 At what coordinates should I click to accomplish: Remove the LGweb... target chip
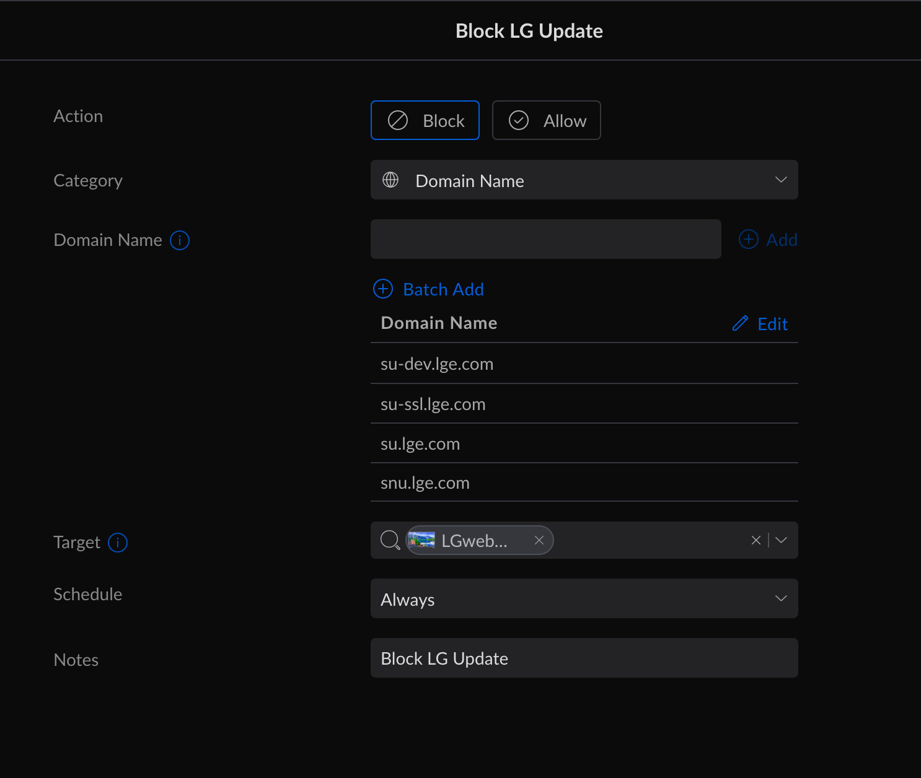tap(539, 540)
